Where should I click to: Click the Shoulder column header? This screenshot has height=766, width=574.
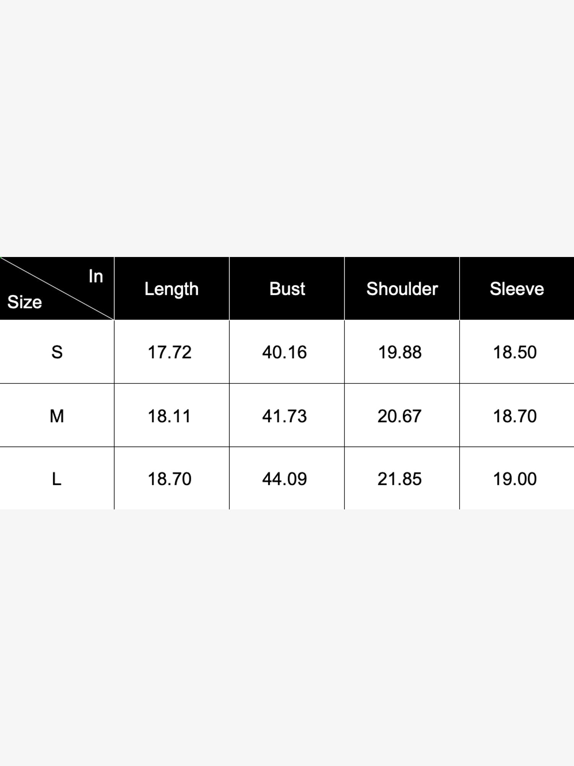pos(402,289)
